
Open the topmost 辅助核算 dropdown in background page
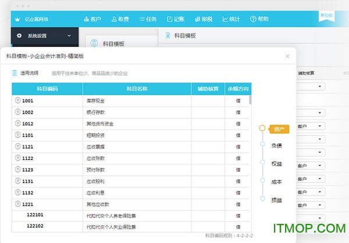[311, 86]
